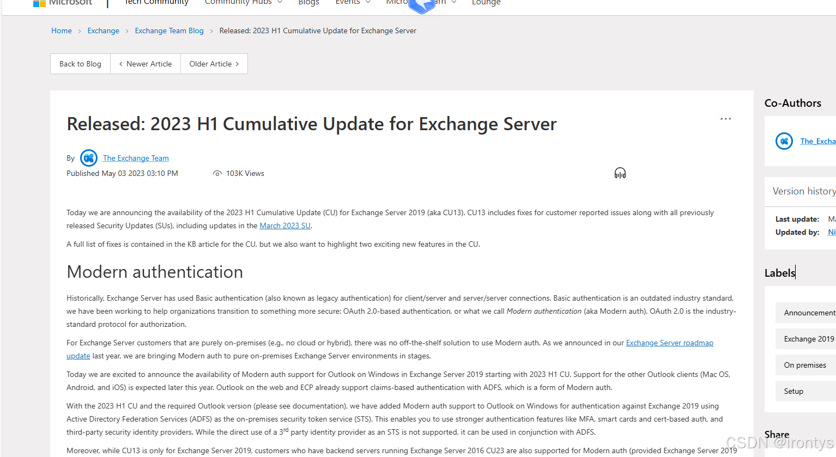Image resolution: width=836 pixels, height=457 pixels.
Task: Click the Exchange Team avatar beside author name
Action: [x=89, y=158]
